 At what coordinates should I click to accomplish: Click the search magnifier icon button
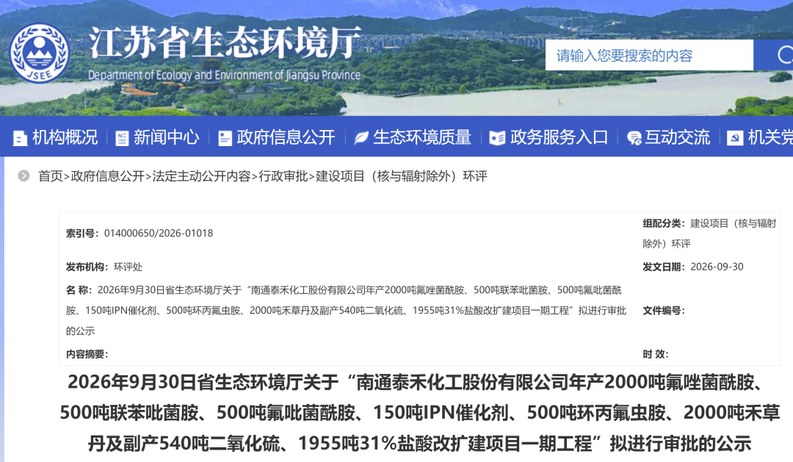(775, 54)
